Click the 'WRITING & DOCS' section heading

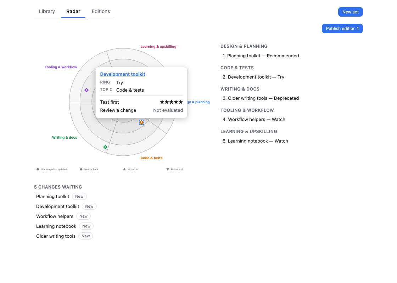(240, 89)
